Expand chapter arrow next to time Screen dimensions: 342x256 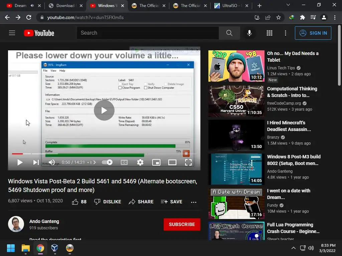point(95,162)
